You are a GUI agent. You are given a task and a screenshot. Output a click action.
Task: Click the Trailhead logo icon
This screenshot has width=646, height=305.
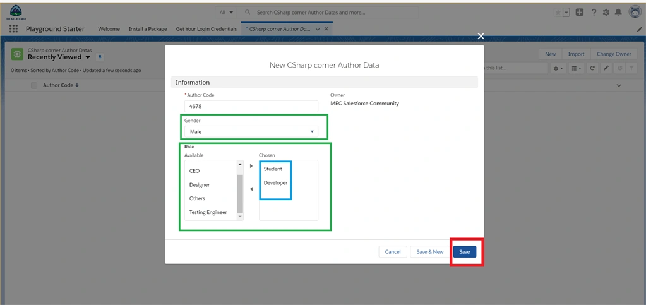[16, 13]
